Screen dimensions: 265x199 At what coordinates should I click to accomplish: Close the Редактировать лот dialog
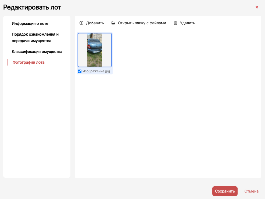257,7
